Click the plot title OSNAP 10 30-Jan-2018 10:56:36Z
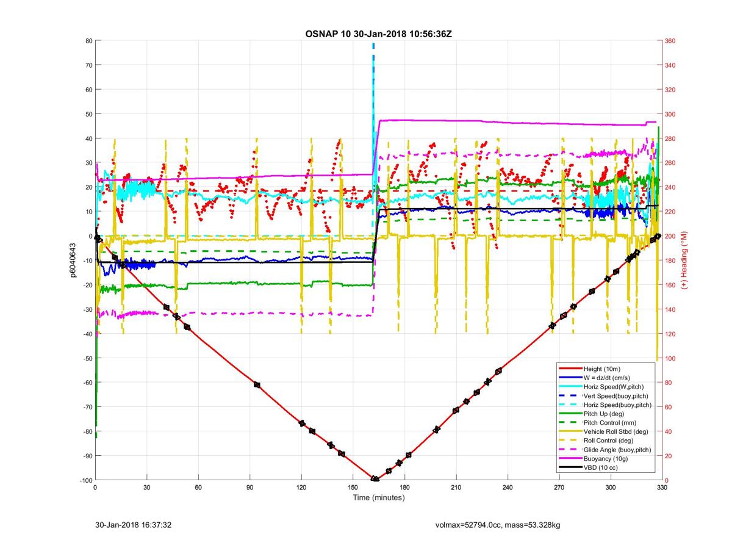732x540 pixels. click(x=378, y=33)
